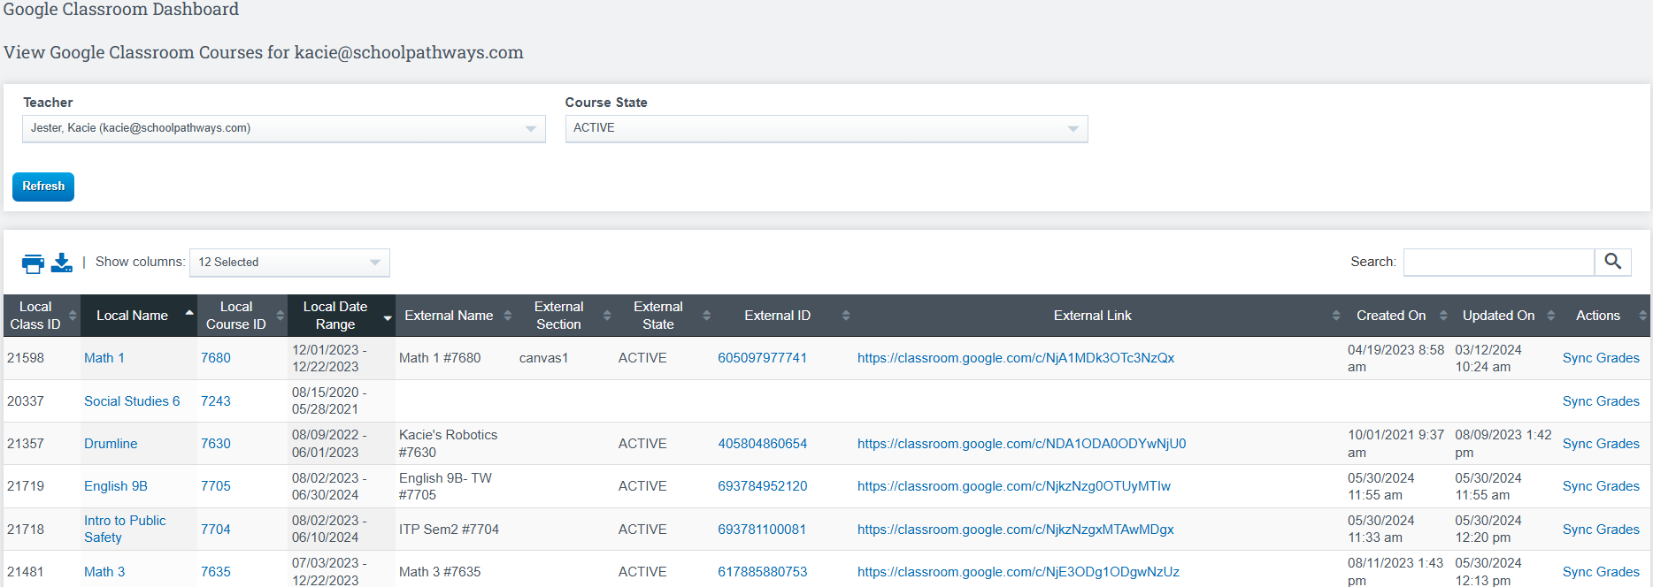Open the Math 3 class link

click(x=104, y=572)
